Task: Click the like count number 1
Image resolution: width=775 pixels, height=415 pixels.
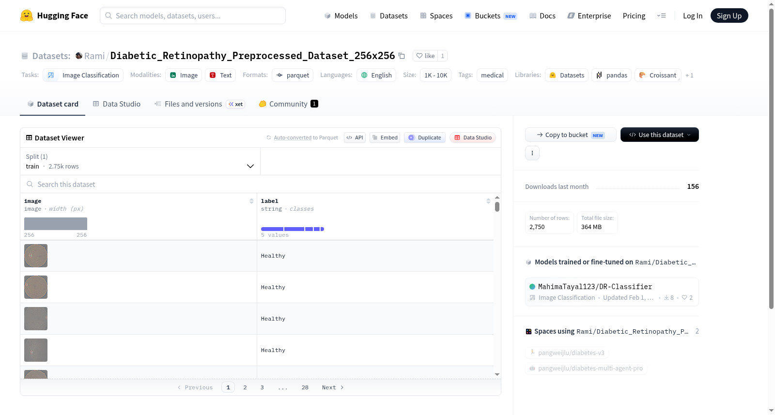Action: 442,56
